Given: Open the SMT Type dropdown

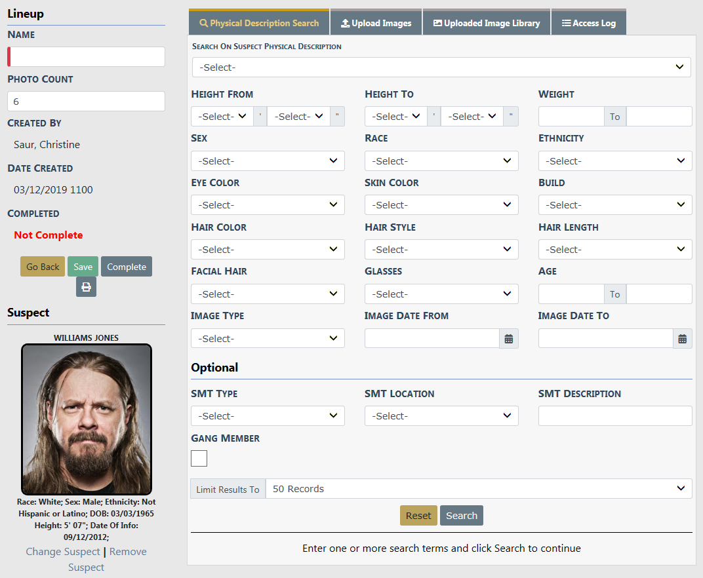Looking at the screenshot, I should point(268,416).
